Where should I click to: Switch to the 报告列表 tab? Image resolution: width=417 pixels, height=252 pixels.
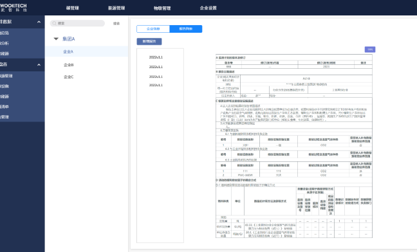[186, 29]
